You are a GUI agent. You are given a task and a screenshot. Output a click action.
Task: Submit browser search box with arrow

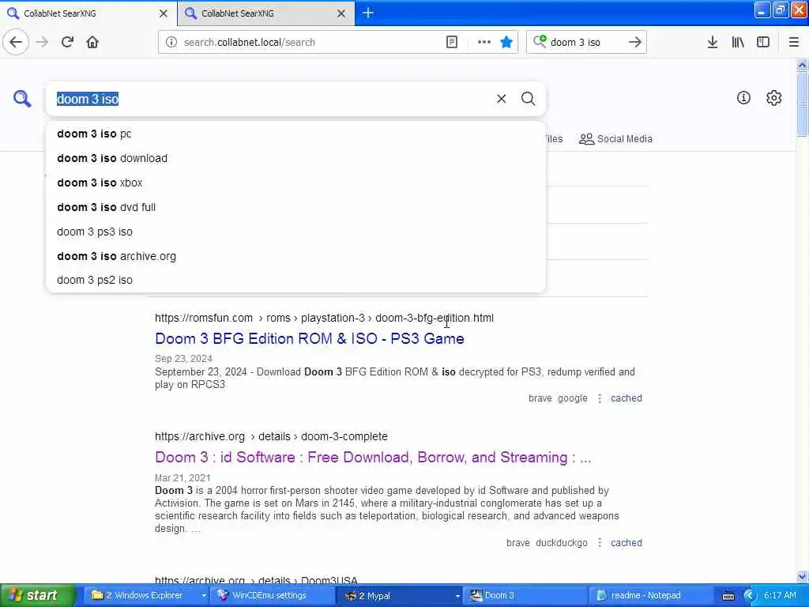pyautogui.click(x=635, y=43)
